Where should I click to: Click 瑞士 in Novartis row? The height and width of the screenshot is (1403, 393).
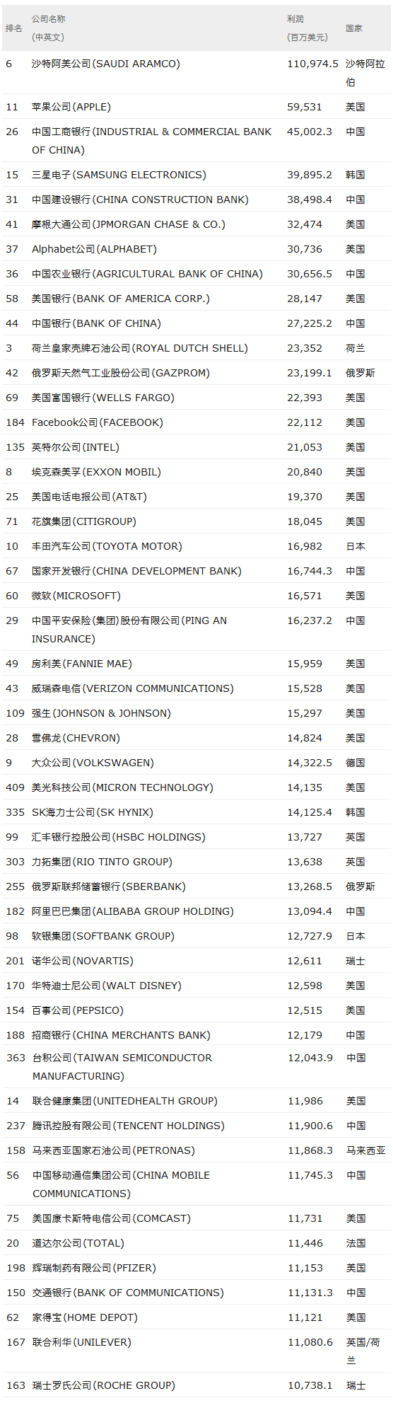[356, 961]
